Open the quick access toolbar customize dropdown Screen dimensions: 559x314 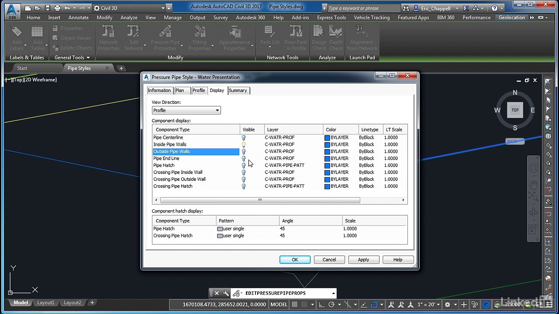click(169, 8)
